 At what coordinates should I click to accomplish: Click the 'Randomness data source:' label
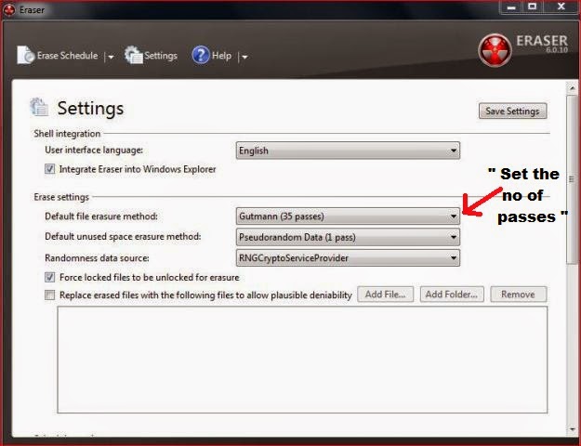97,257
